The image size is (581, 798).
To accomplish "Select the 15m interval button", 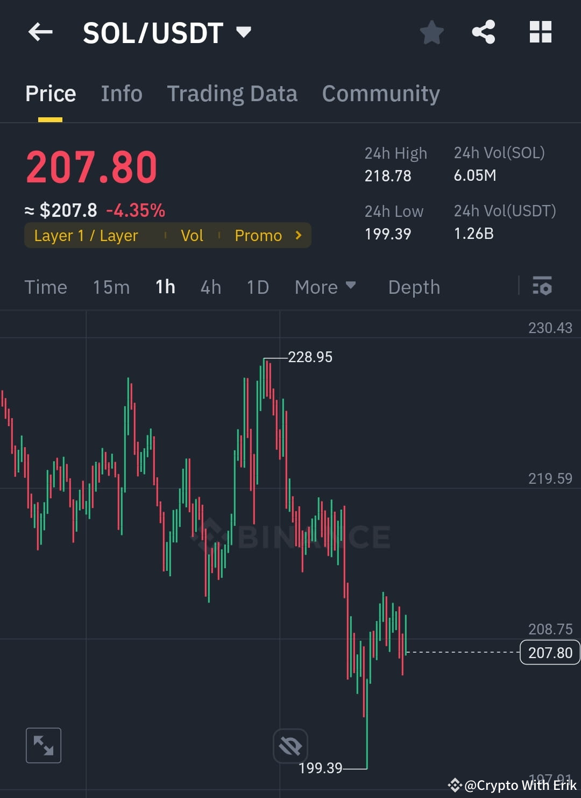I will pos(111,287).
